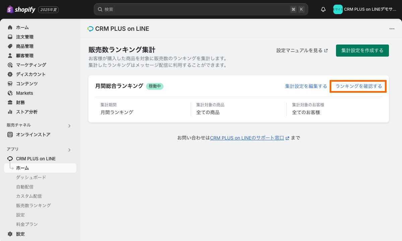Select the app's ホーム sub-item
The width and height of the screenshot is (402, 241).
coord(40,168)
